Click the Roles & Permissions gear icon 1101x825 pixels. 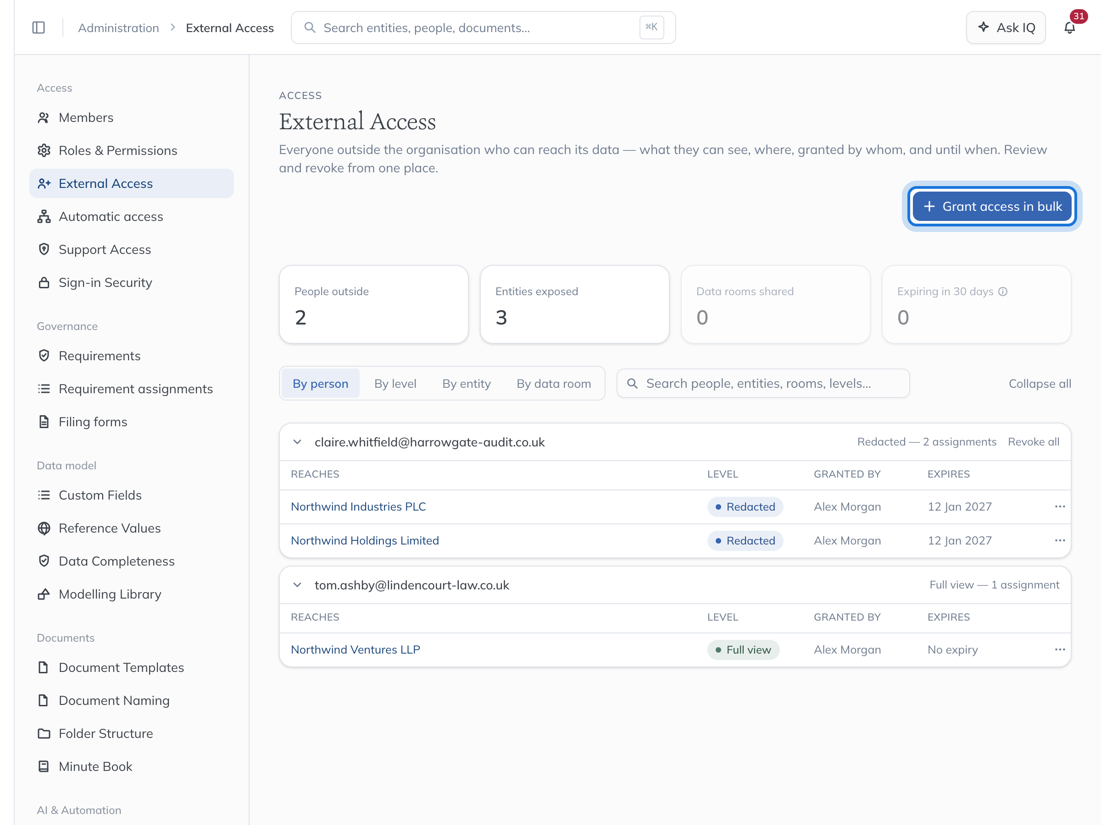coord(44,151)
